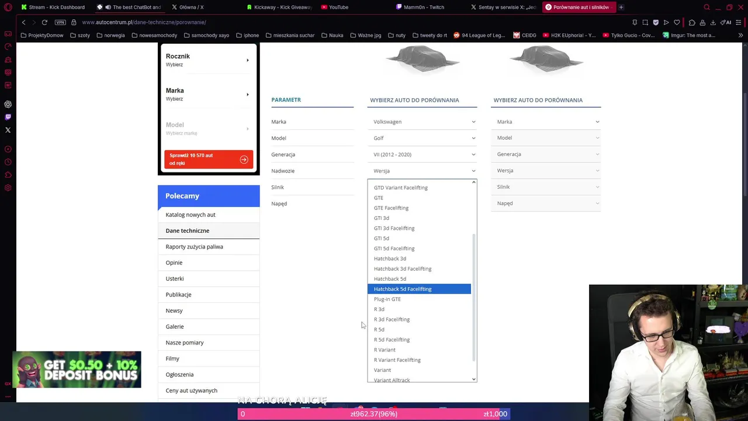Viewport: 748px width, 421px height.
Task: Switch to Główna / X tab
Action: coord(192,7)
